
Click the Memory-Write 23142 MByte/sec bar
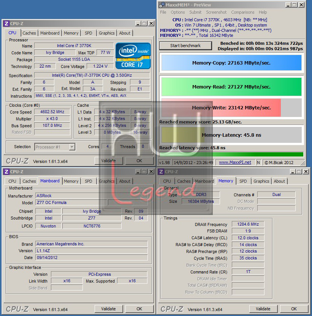click(x=231, y=107)
